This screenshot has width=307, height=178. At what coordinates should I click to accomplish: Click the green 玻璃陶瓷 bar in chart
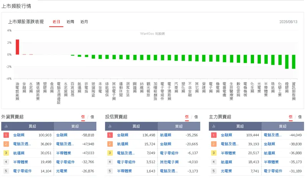(93, 57)
